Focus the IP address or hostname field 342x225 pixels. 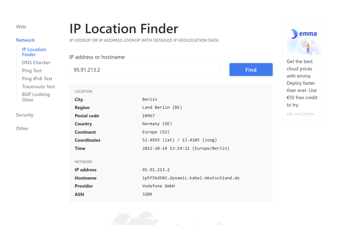click(144, 69)
